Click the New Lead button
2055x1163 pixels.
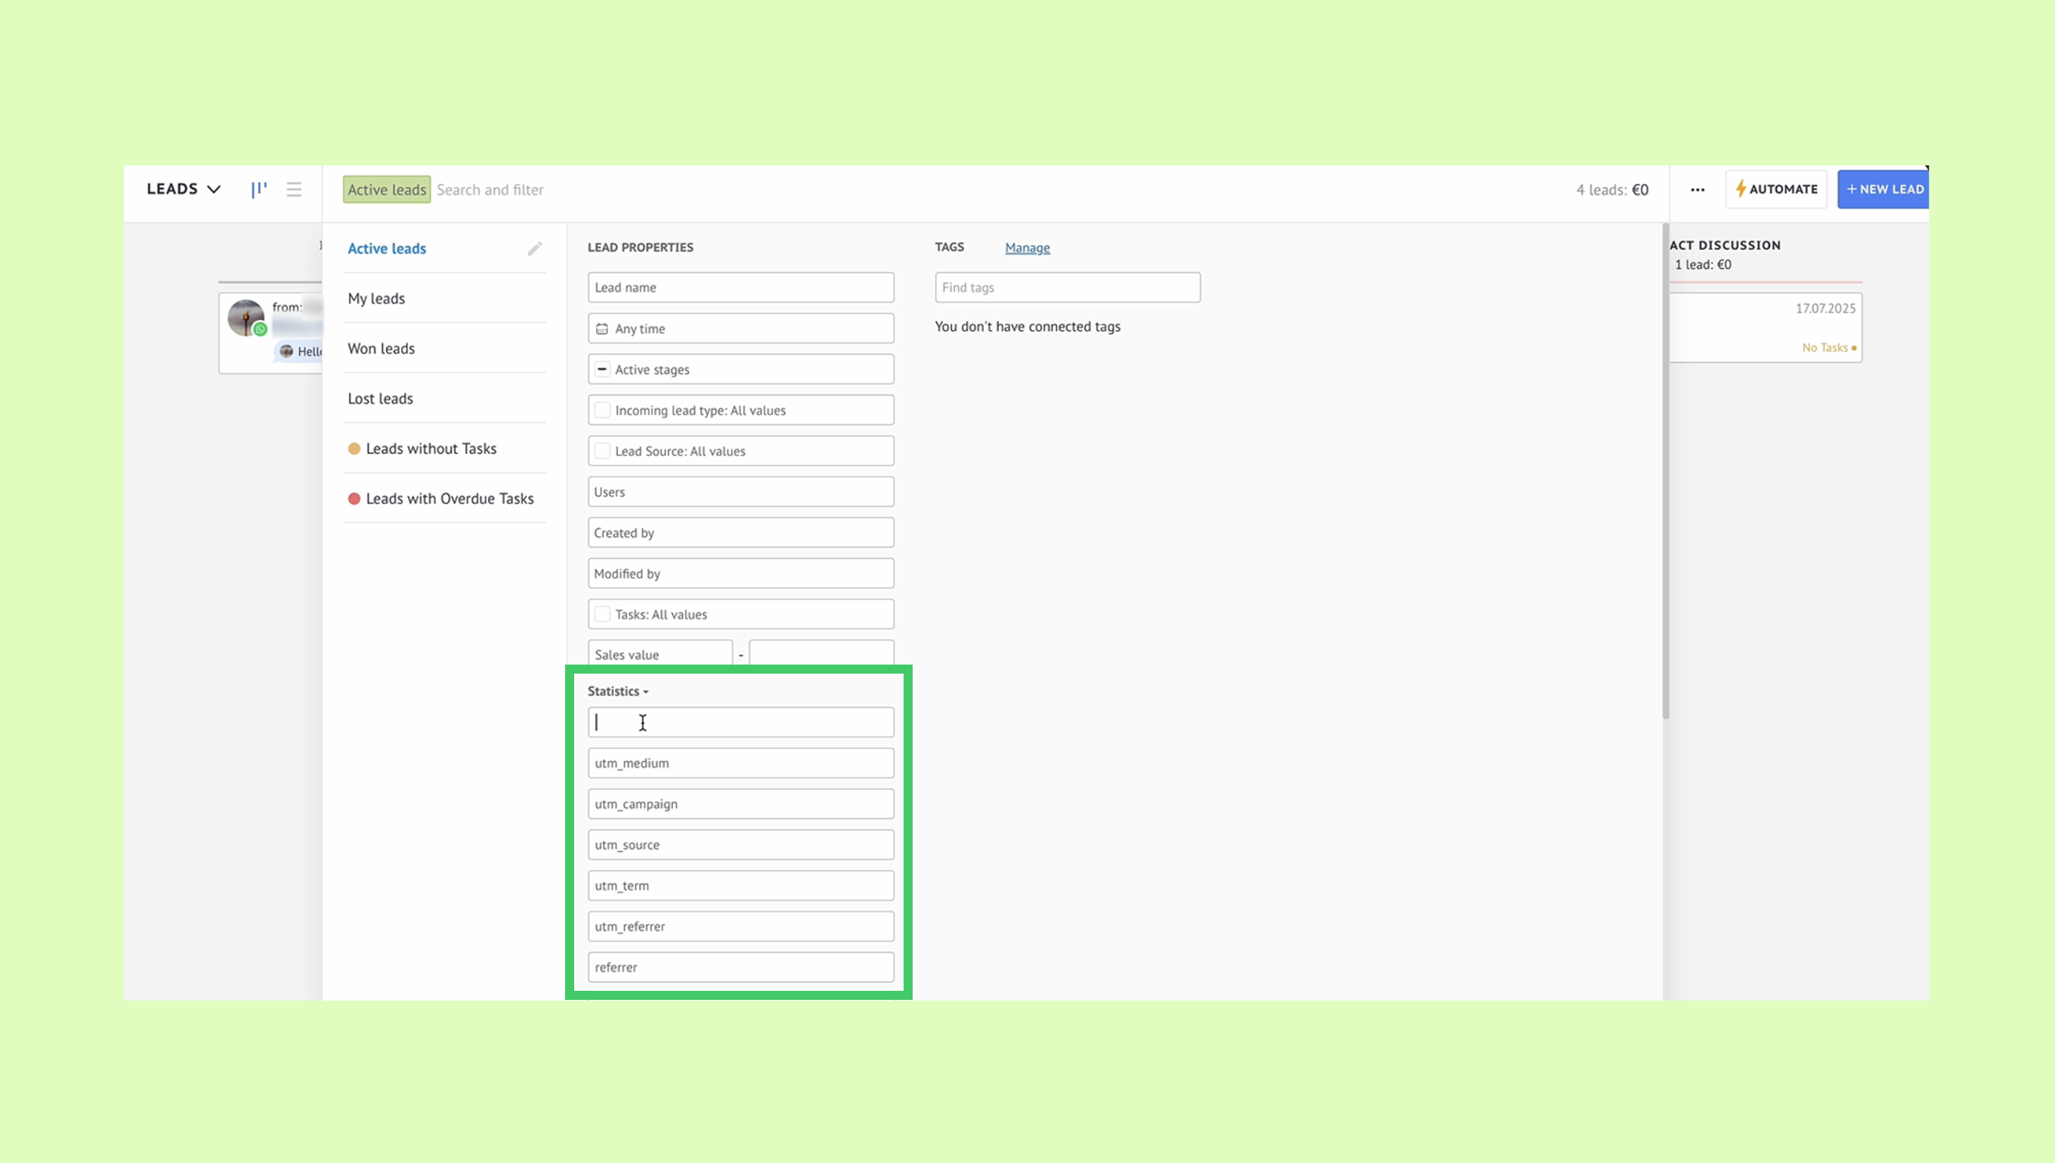tap(1884, 190)
